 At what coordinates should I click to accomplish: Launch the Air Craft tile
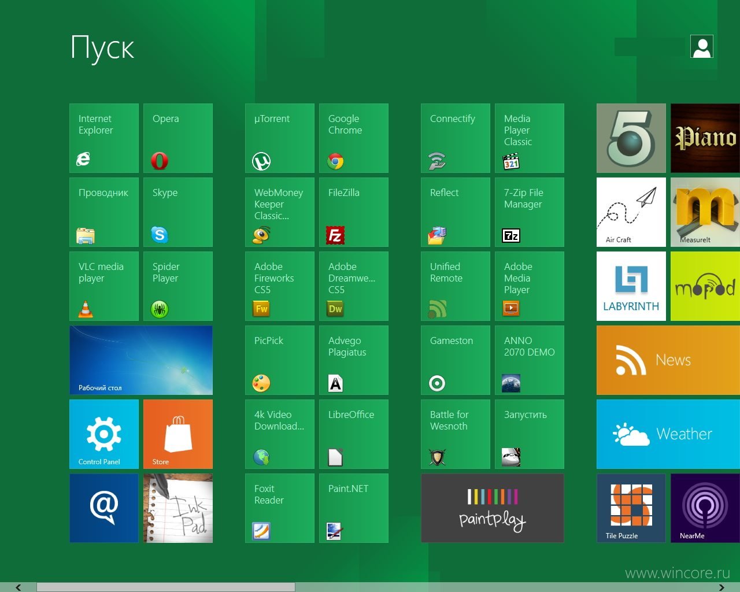631,212
